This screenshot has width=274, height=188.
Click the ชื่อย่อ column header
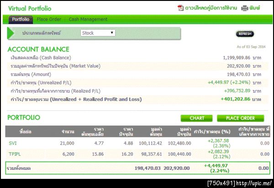(x=26, y=131)
